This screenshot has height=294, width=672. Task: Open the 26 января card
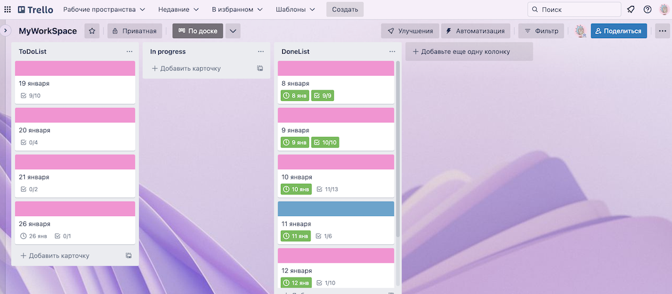(x=75, y=223)
